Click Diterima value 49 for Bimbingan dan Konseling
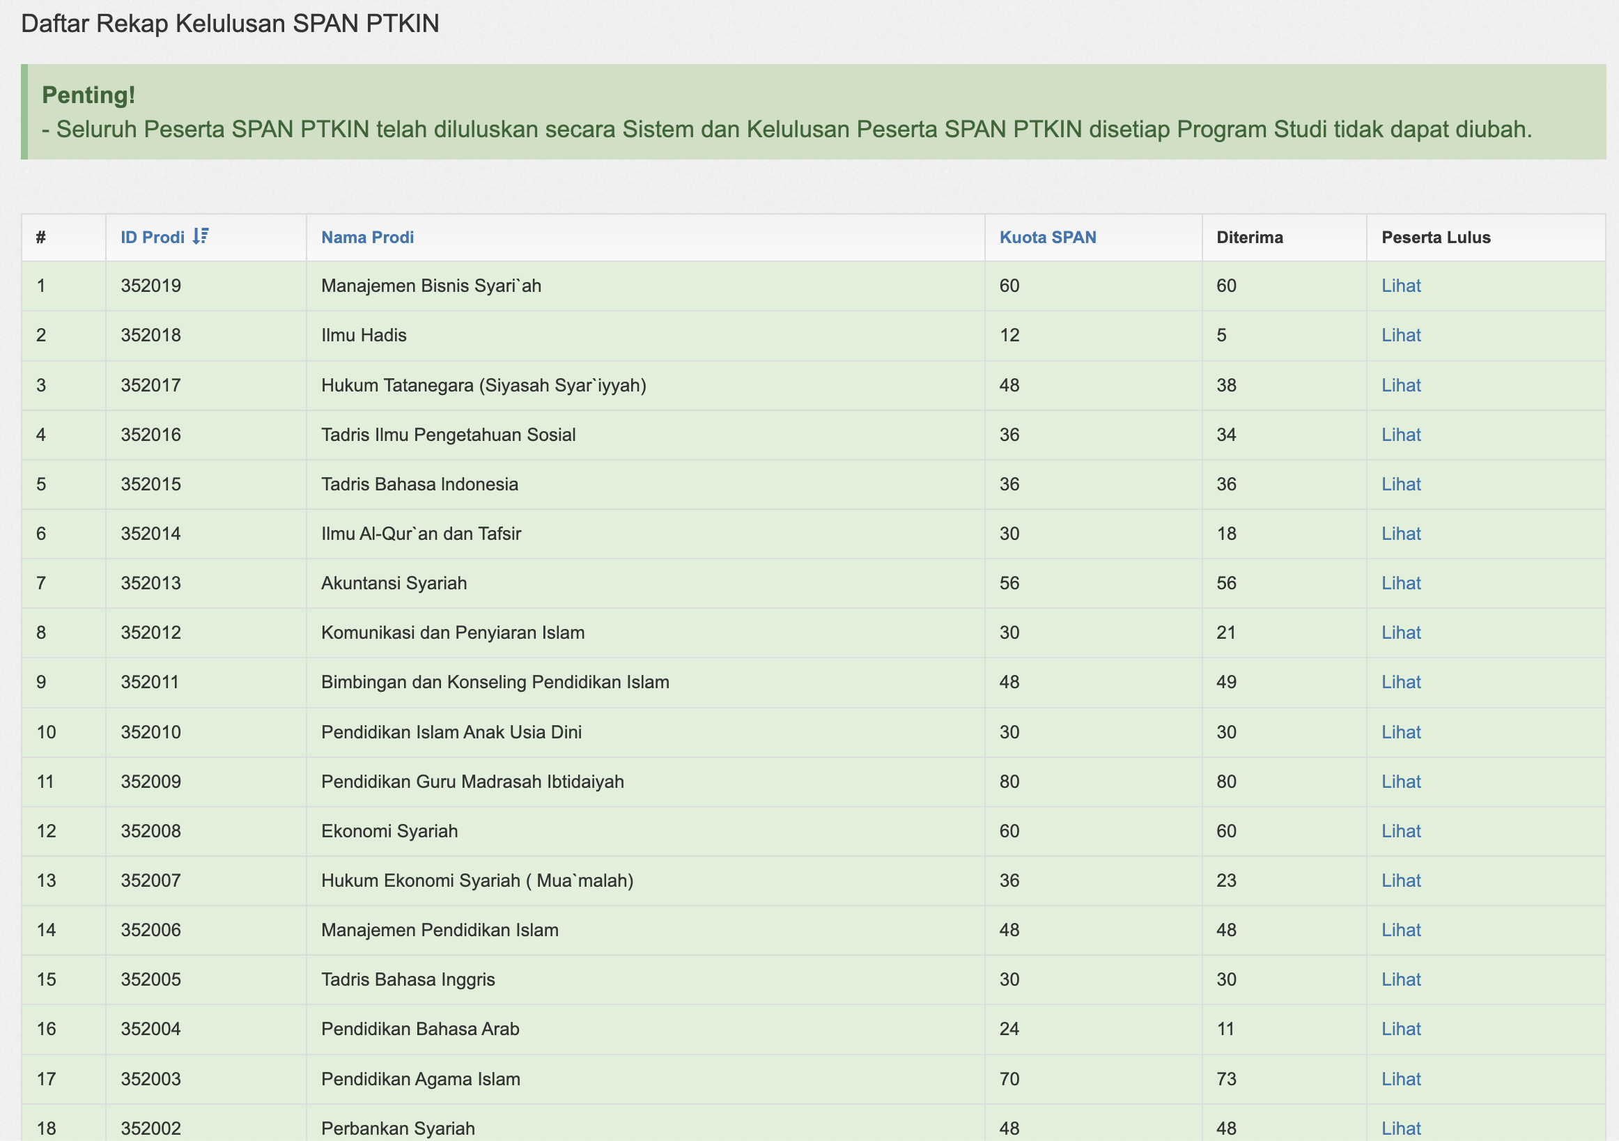The width and height of the screenshot is (1619, 1141). click(x=1227, y=682)
